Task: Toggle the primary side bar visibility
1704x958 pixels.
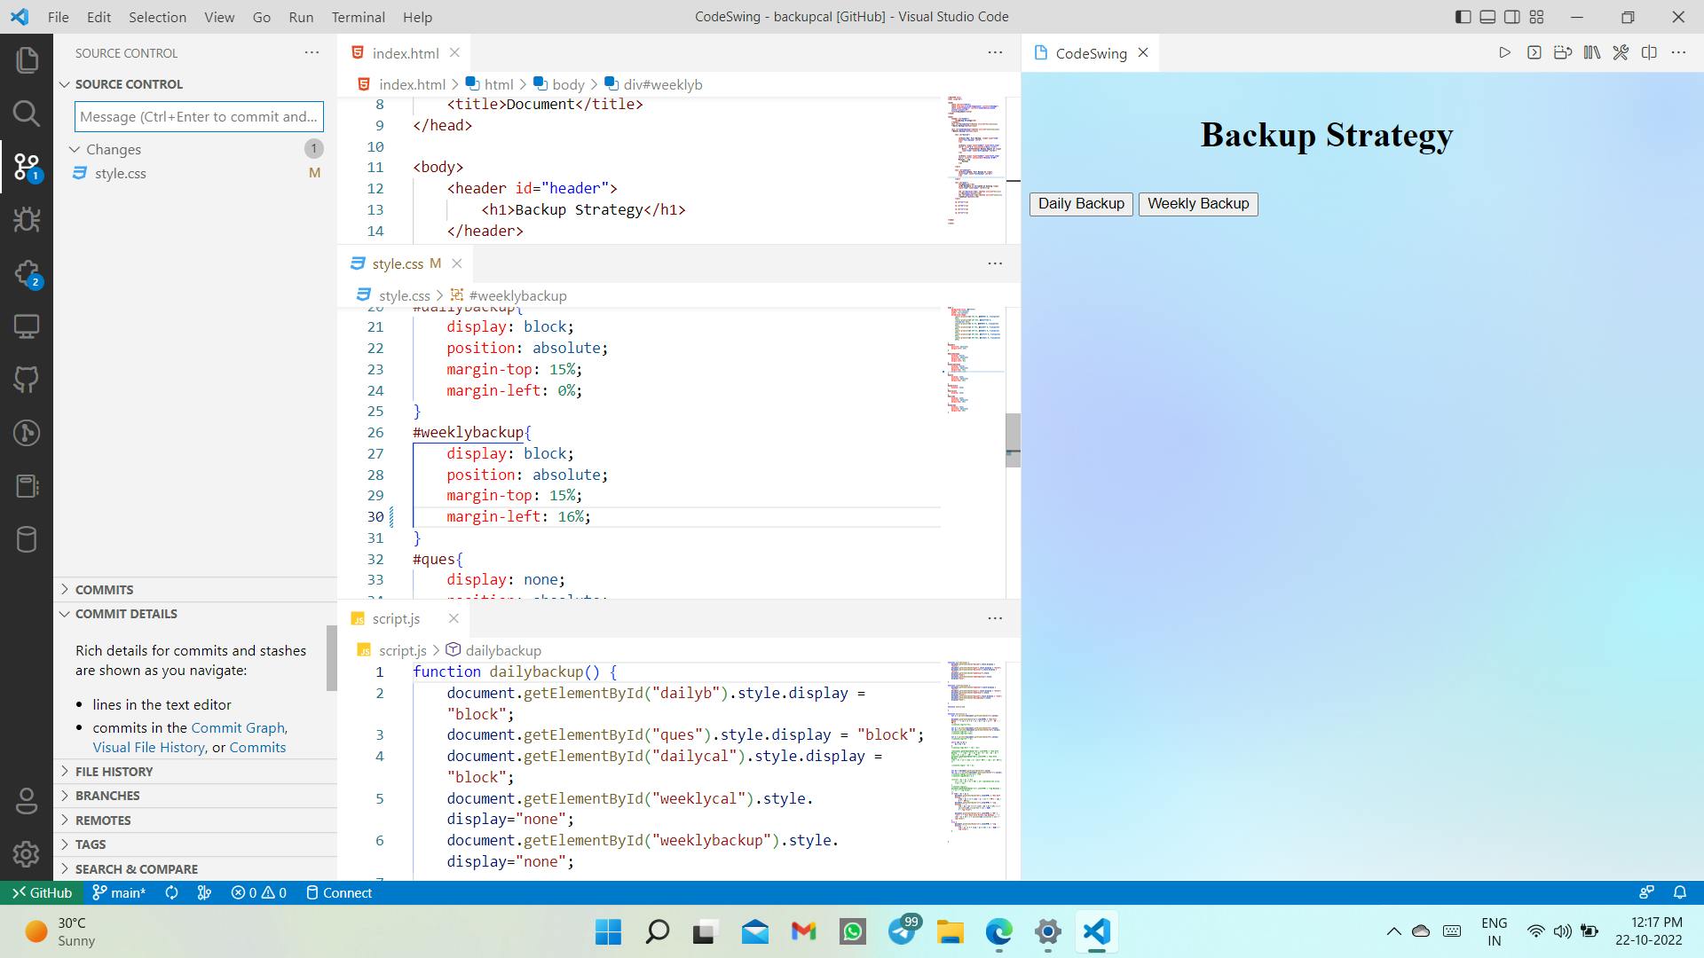Action: (x=1463, y=17)
